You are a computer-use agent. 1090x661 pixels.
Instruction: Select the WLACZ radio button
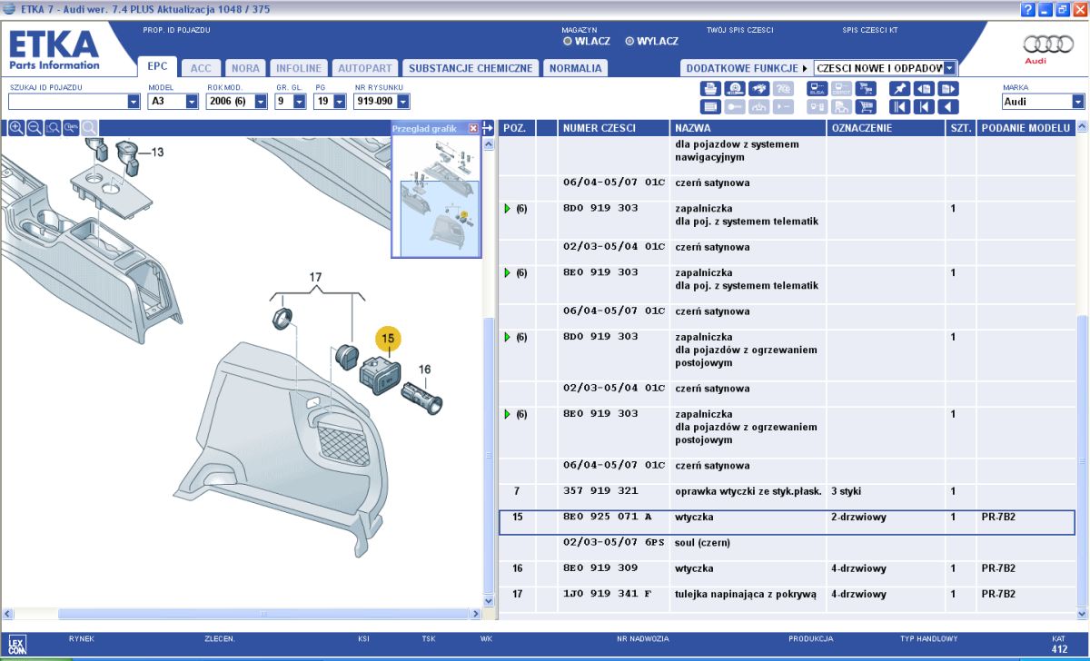tap(568, 41)
